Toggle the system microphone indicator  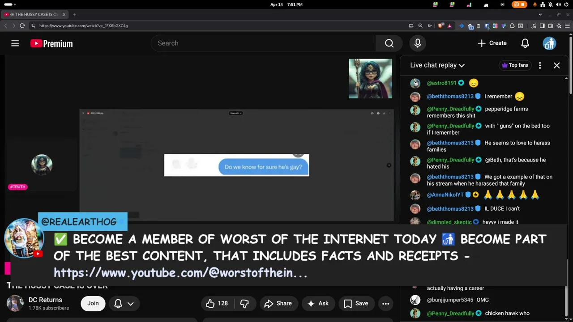[x=535, y=4]
